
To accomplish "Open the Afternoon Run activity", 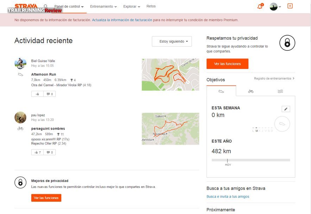I will [x=44, y=75].
